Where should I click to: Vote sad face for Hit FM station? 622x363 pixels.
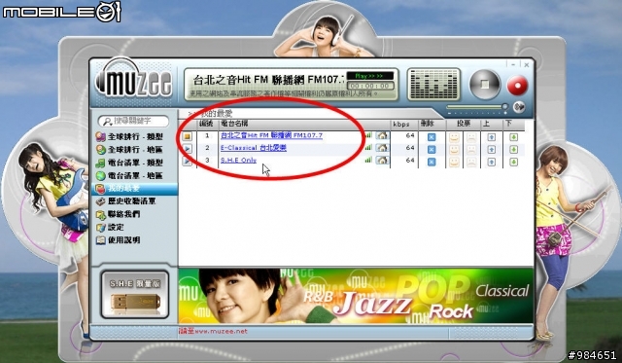coord(471,137)
